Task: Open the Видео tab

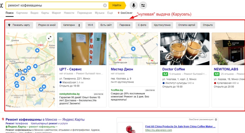Action: pyautogui.click(x=34, y=13)
